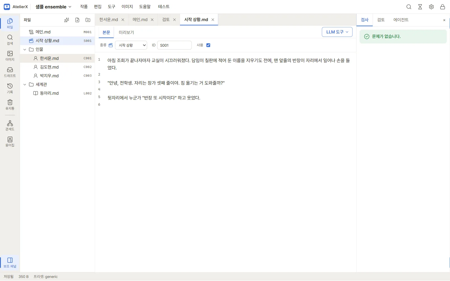Image resolution: width=450 pixels, height=281 pixels.
Task: Open settings gear in top bar
Action: [x=431, y=7]
